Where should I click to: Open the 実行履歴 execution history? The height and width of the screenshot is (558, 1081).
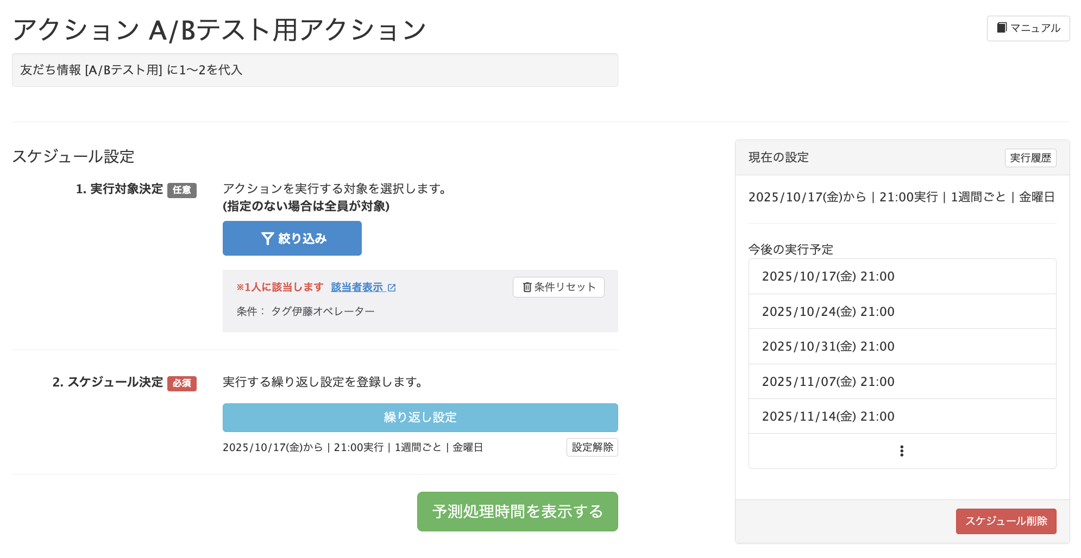point(1030,157)
